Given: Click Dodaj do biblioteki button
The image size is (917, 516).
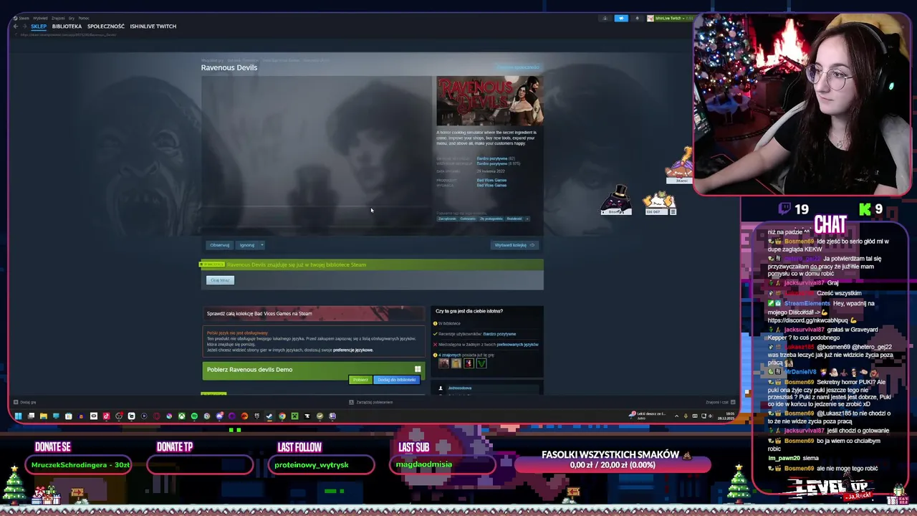Looking at the screenshot, I should tap(396, 380).
